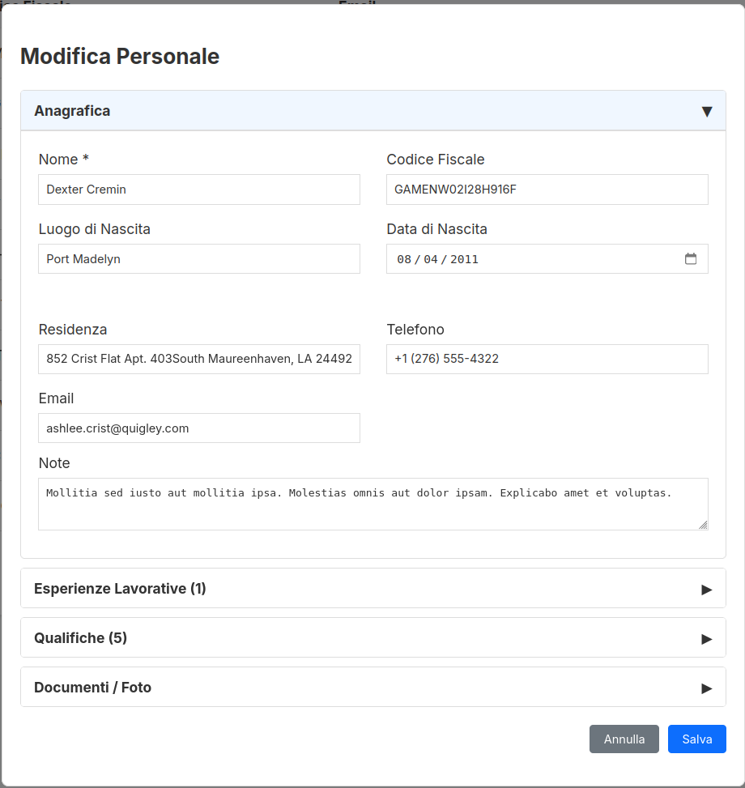
Task: Click the resize handle of the Note textarea
Action: [x=703, y=525]
